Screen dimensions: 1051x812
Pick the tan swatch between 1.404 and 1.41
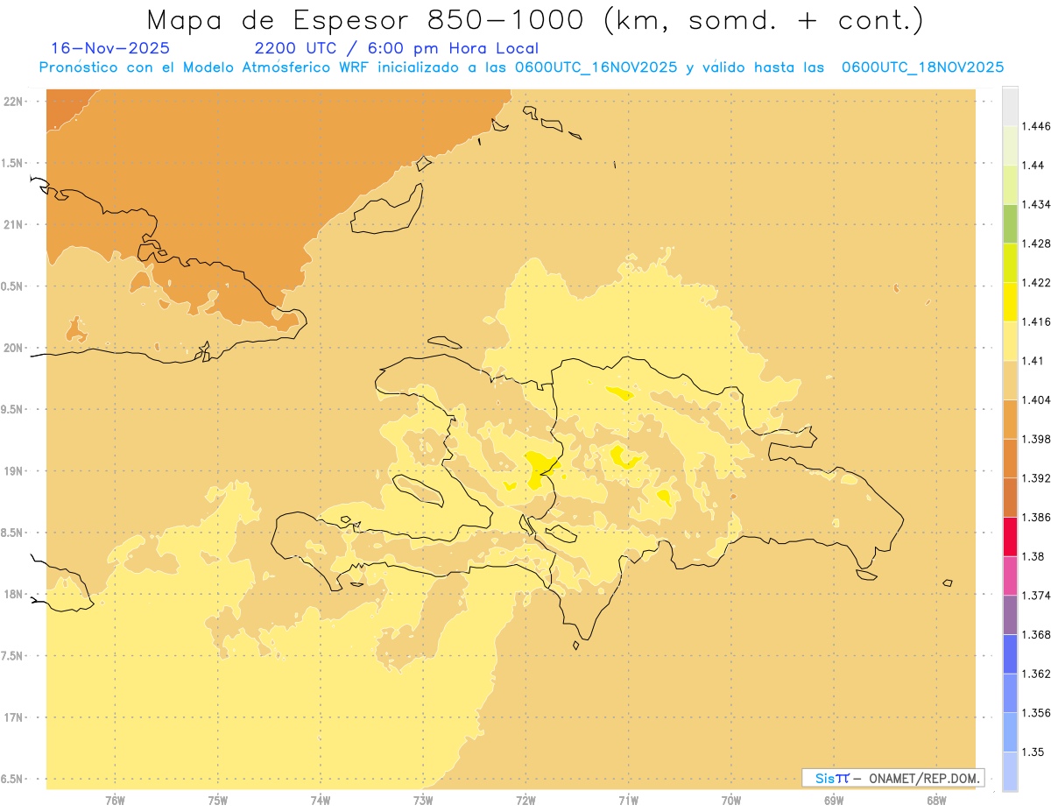(1010, 380)
